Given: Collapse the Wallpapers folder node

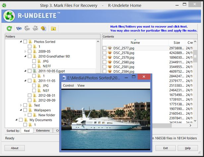Looking at the screenshot, I should [21, 110].
